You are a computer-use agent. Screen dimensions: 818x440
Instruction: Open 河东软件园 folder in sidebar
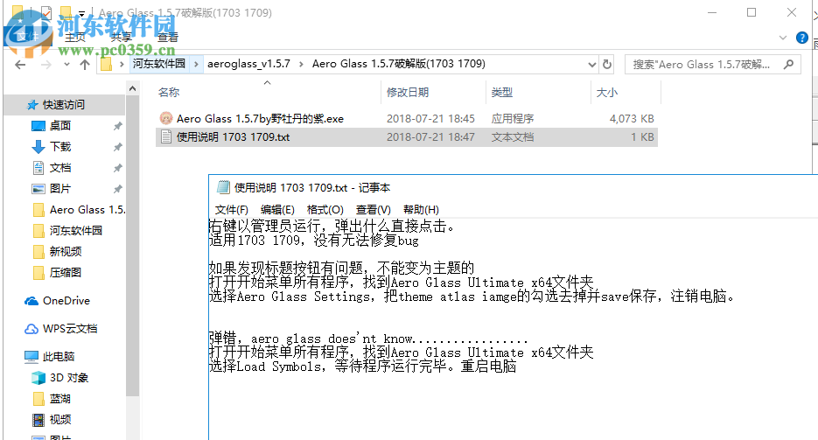pyautogui.click(x=76, y=230)
